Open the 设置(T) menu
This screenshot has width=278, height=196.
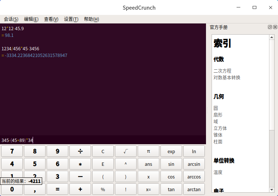click(71, 19)
